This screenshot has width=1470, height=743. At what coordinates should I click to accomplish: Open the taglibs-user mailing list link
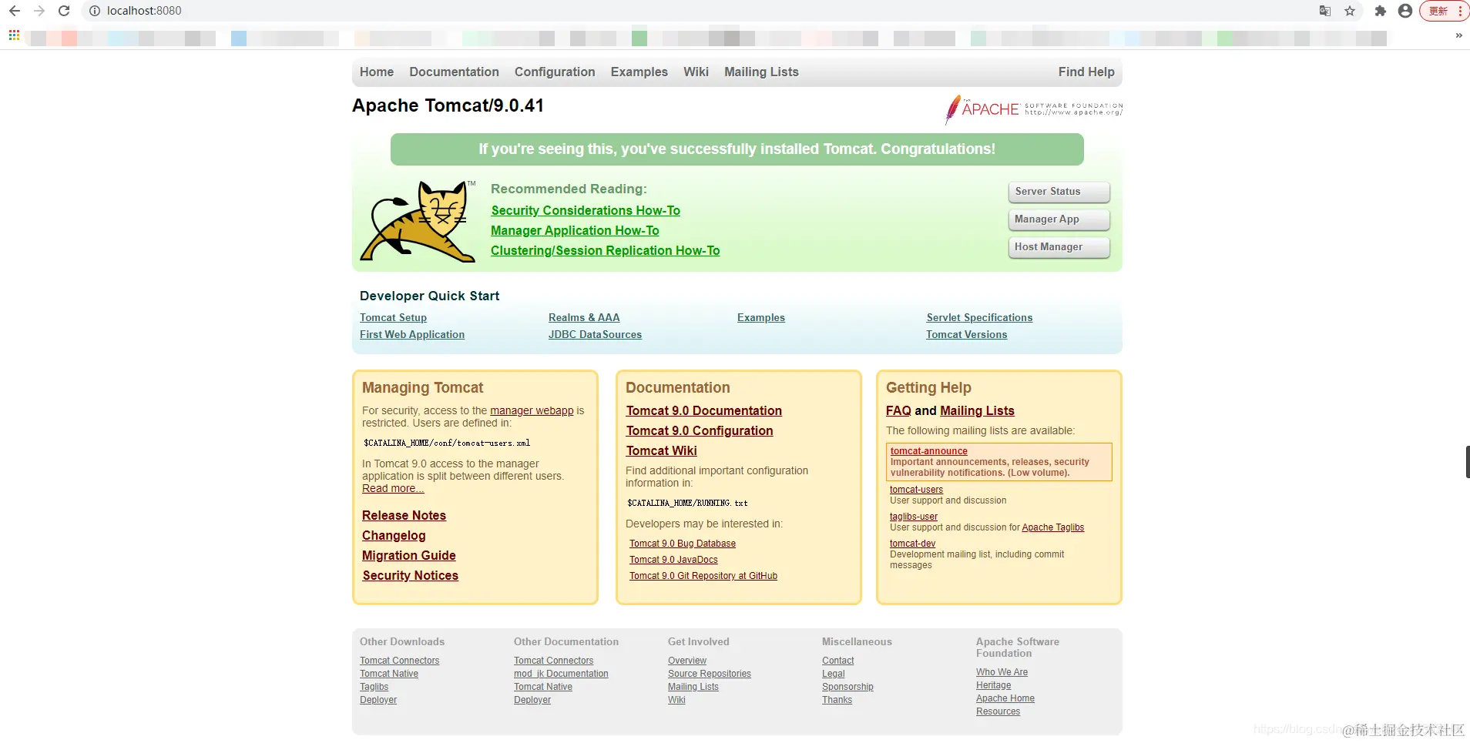coord(914,517)
